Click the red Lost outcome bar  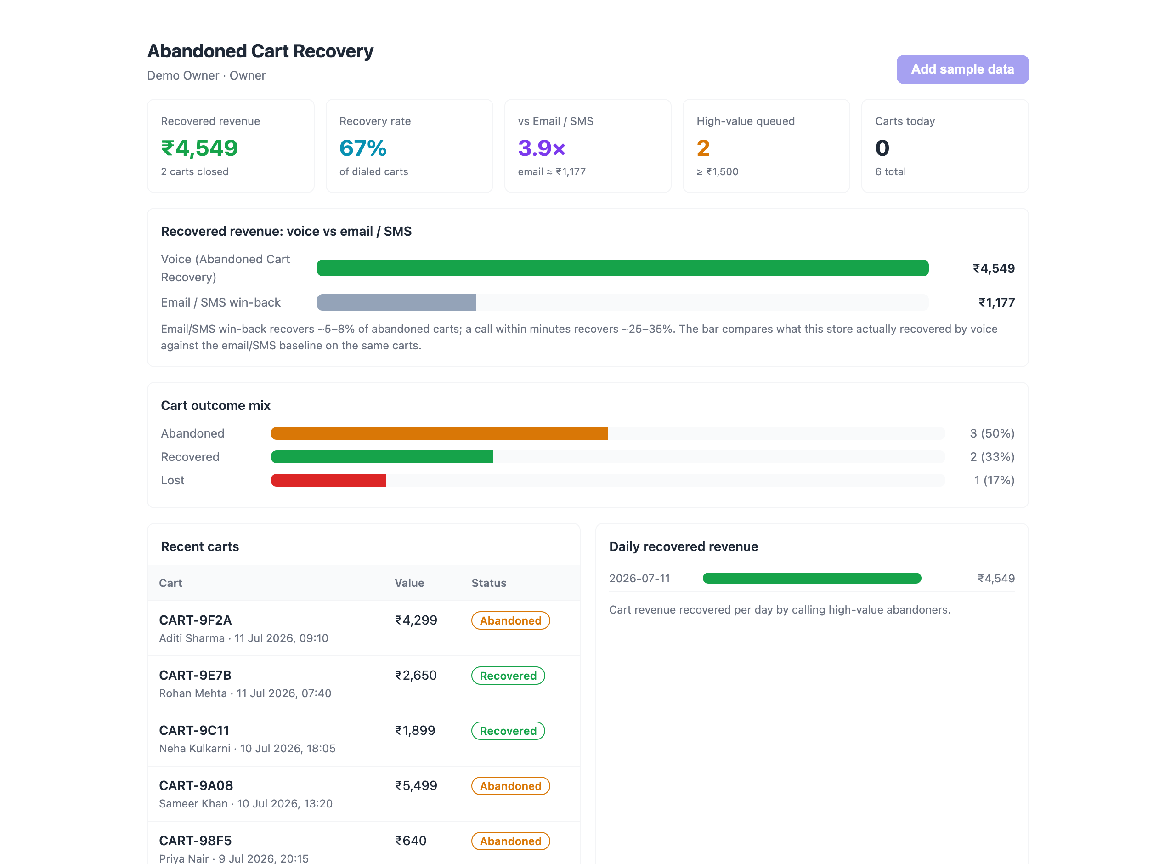[328, 480]
